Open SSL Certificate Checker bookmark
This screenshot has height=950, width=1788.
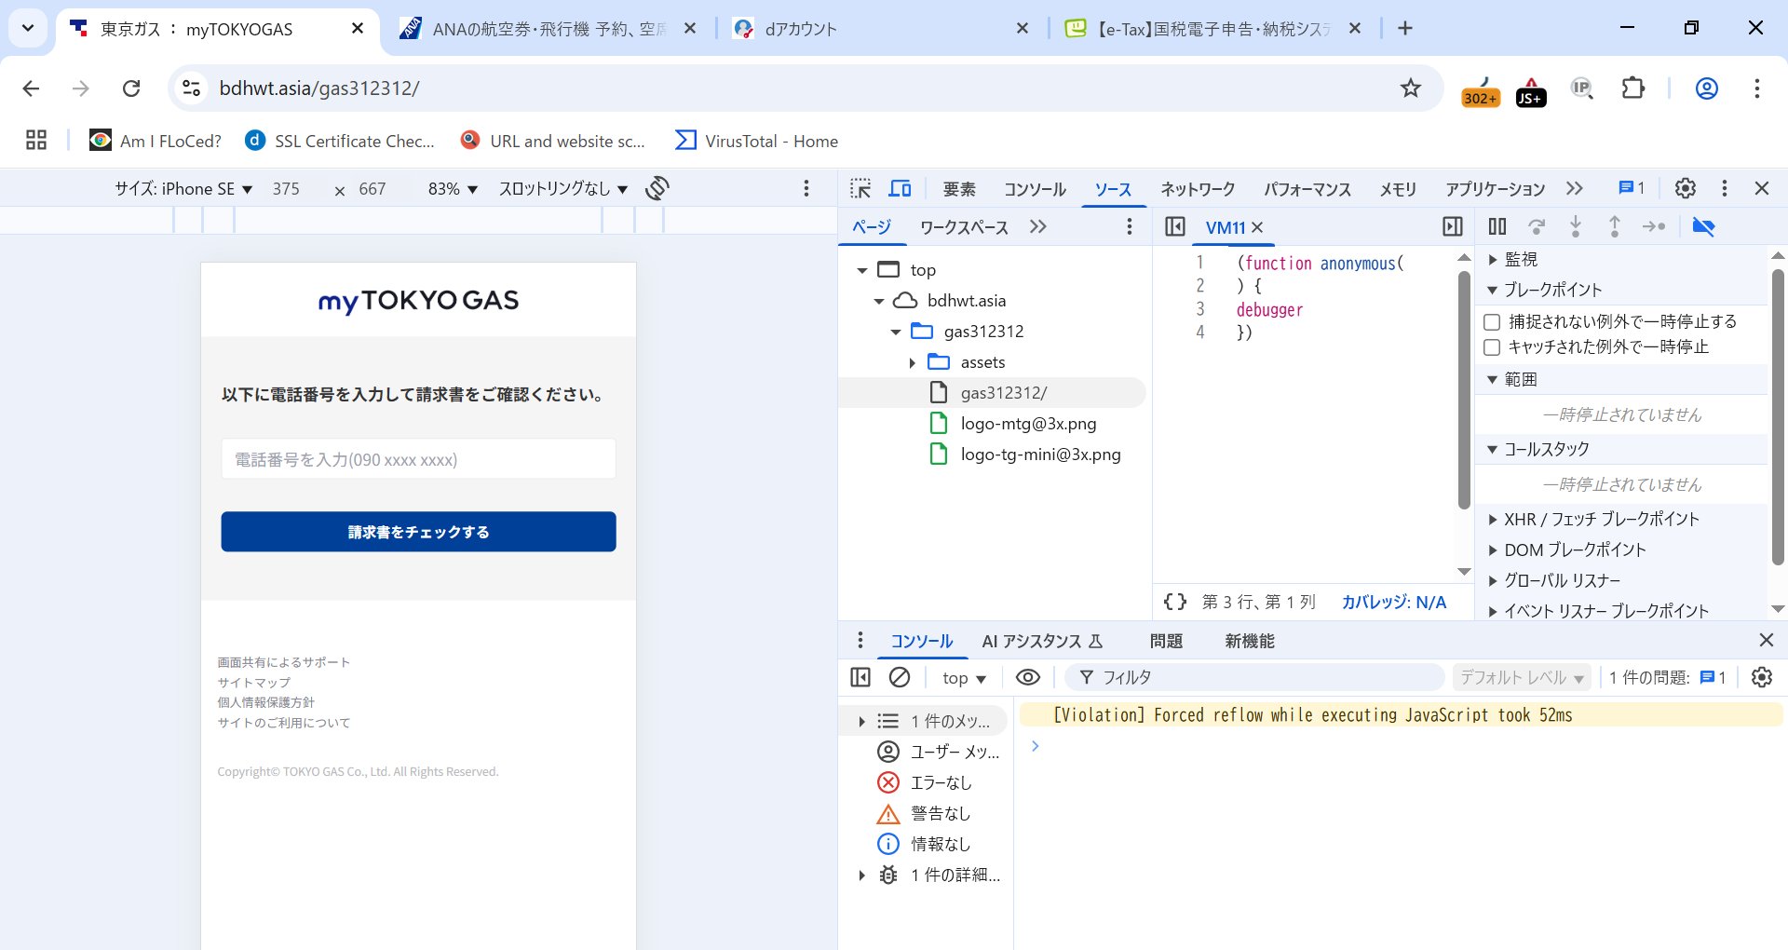coord(341,141)
